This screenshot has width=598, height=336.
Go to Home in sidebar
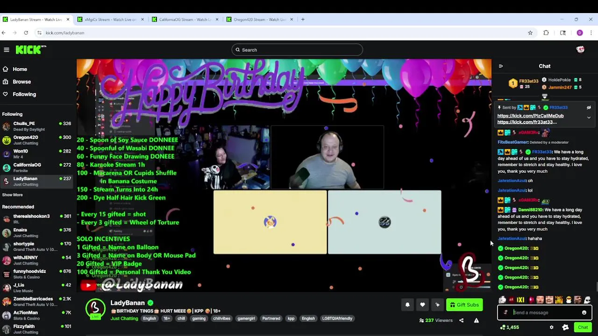coord(20,69)
